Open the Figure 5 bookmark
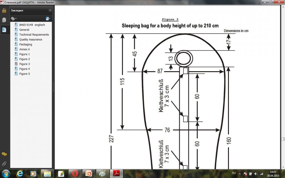The image size is (285, 178). tap(25, 74)
